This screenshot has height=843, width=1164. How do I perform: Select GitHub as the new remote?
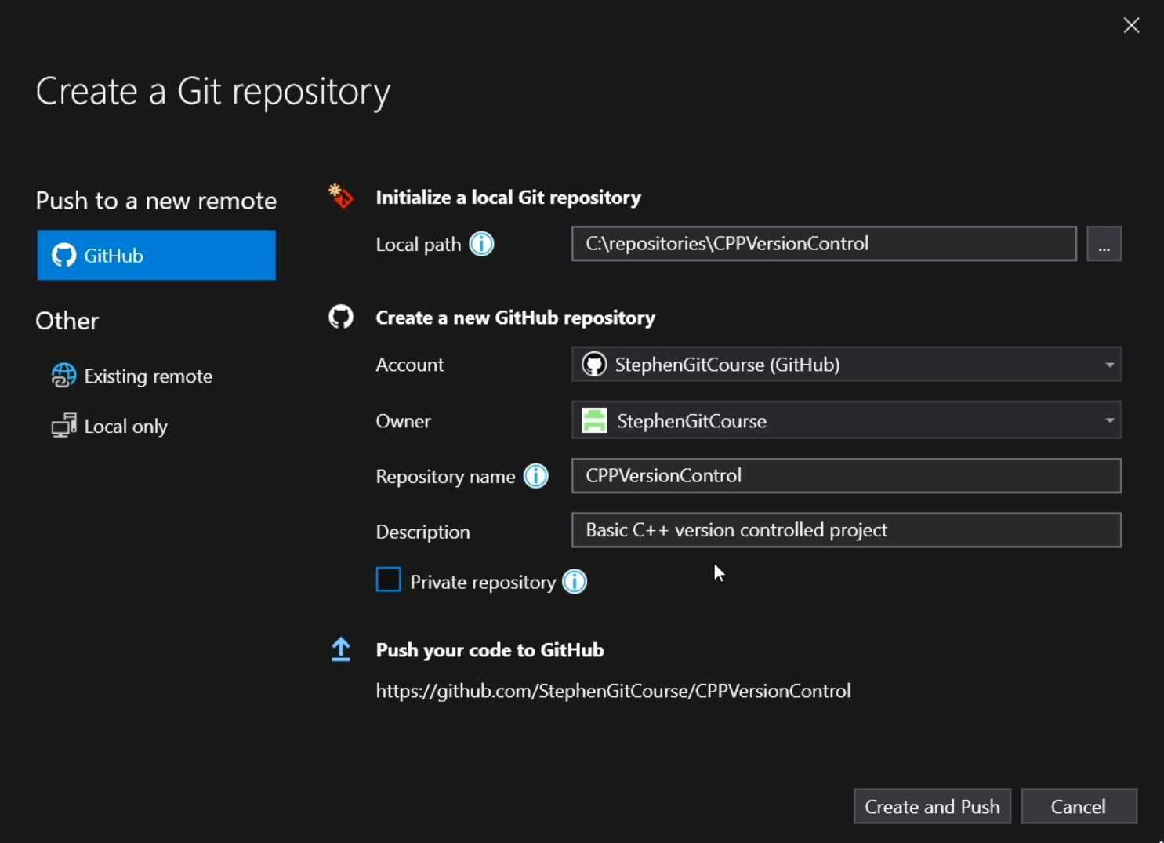[x=156, y=255]
